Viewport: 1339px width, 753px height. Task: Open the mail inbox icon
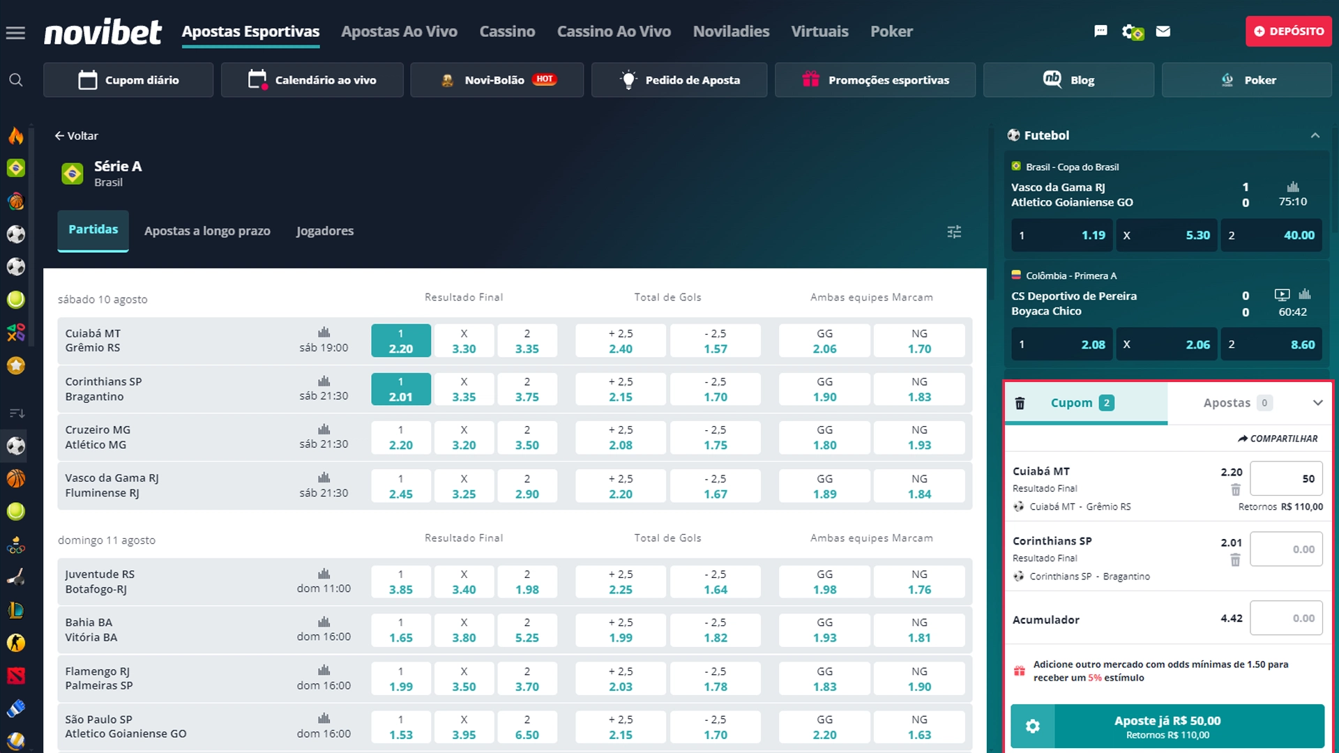1163,31
